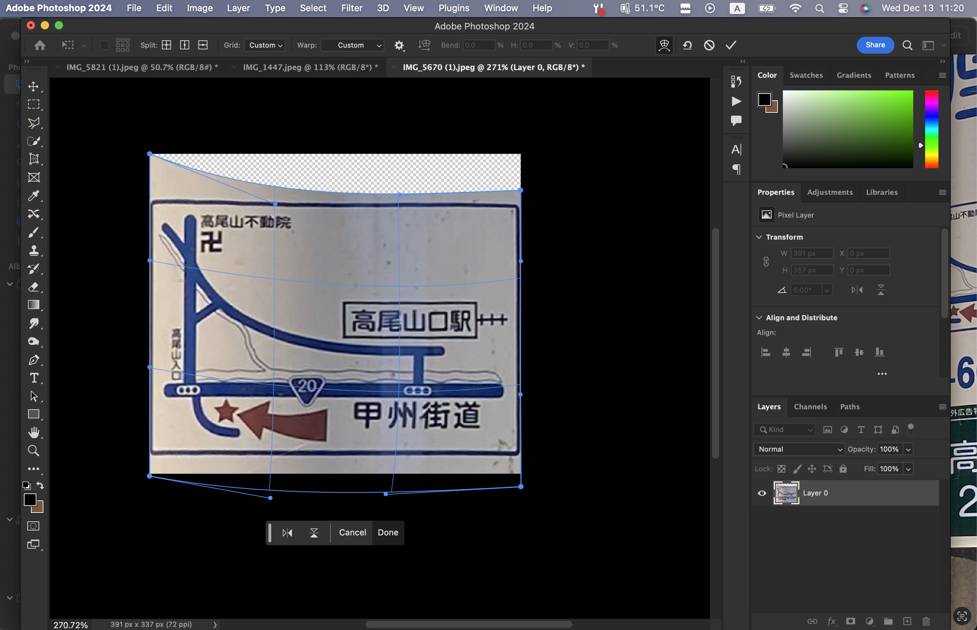The width and height of the screenshot is (977, 630).
Task: Open the Warp Custom dropdown
Action: point(352,45)
